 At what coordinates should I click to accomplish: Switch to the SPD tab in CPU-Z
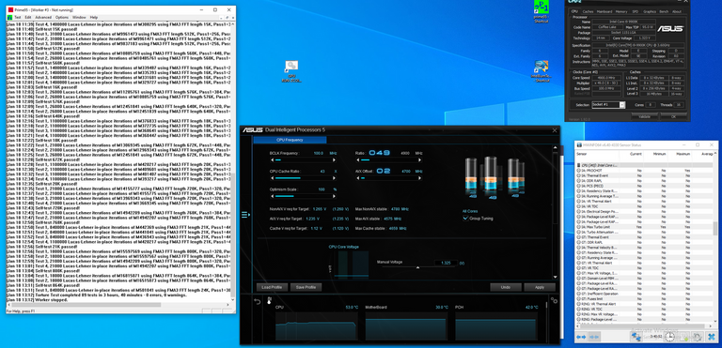point(635,11)
